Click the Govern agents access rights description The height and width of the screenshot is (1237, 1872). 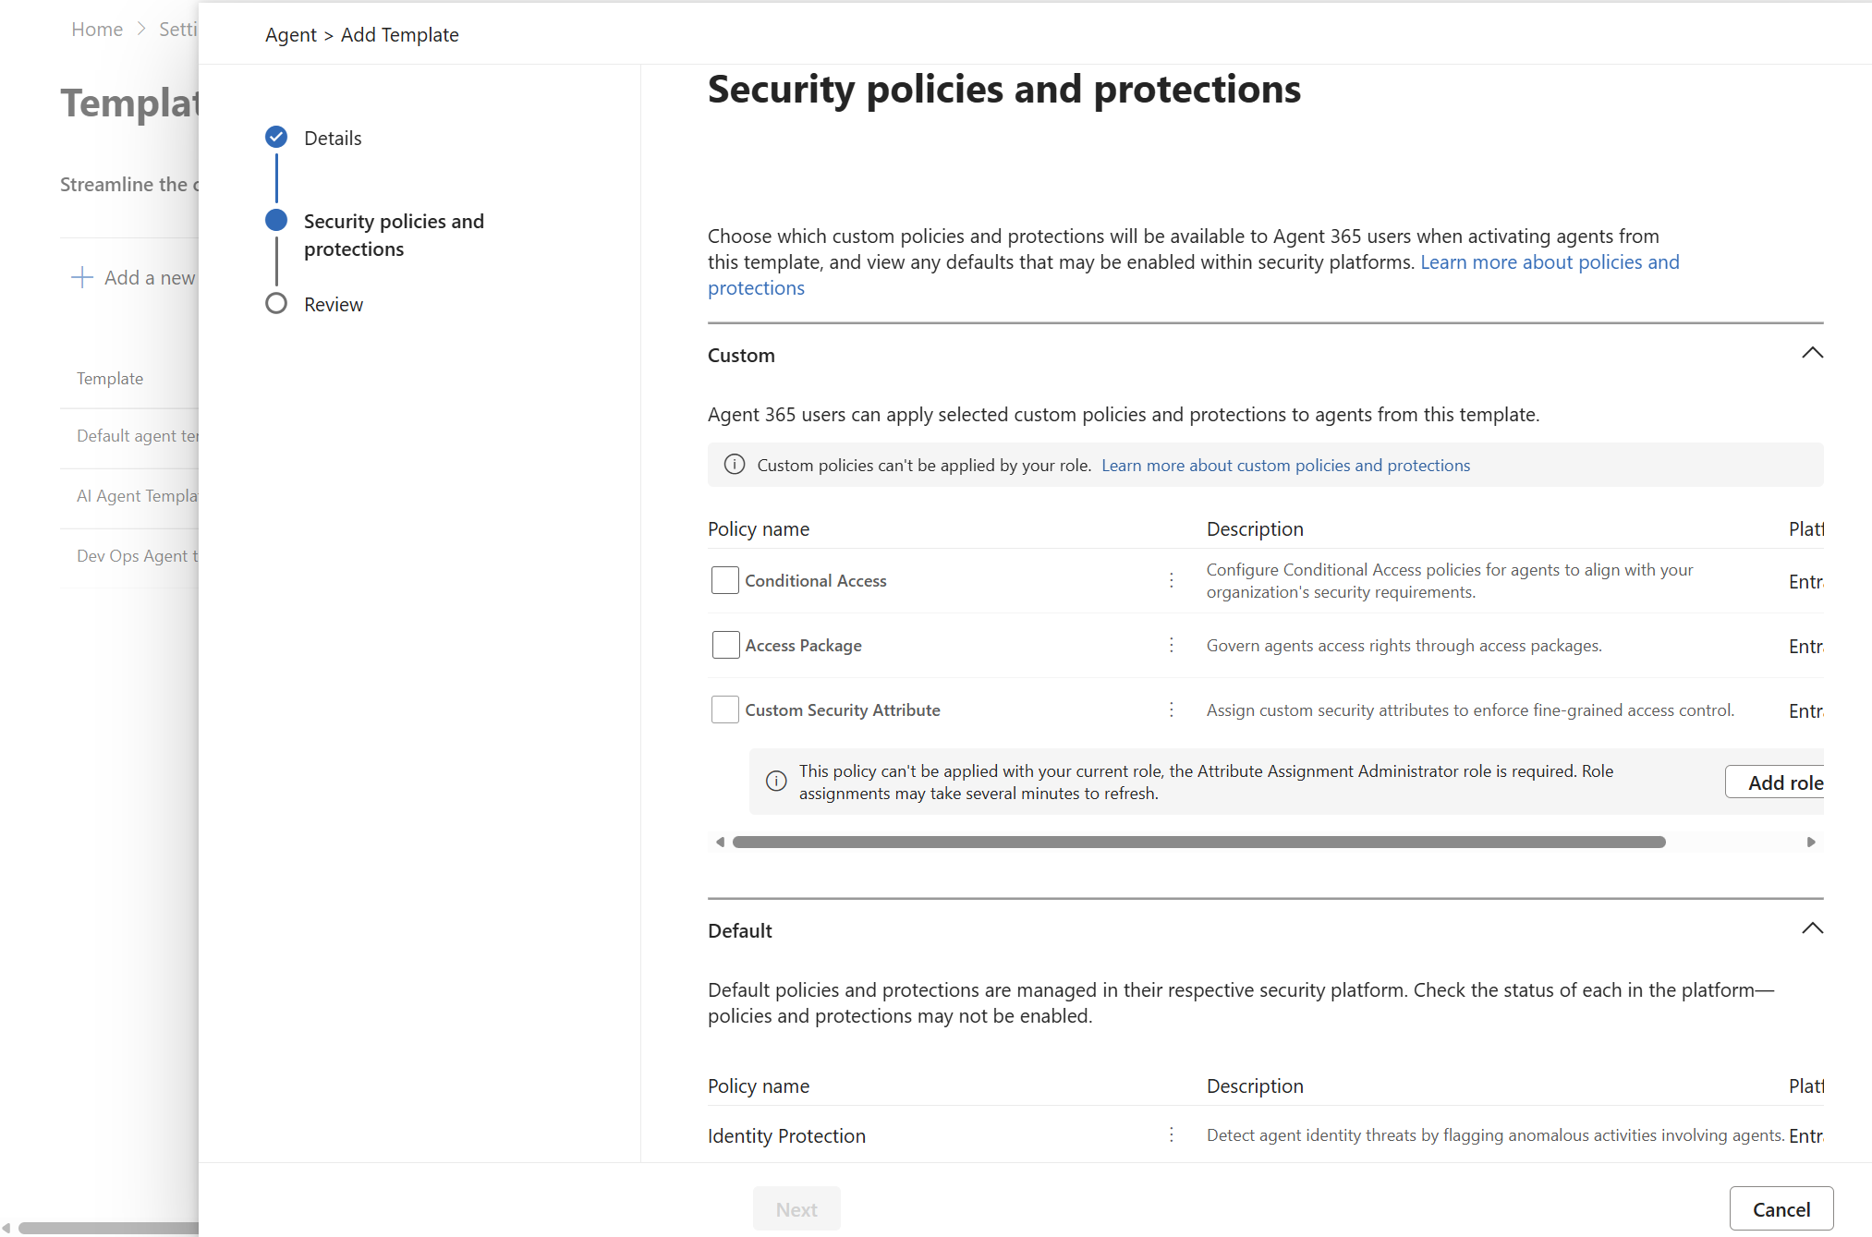tap(1404, 646)
